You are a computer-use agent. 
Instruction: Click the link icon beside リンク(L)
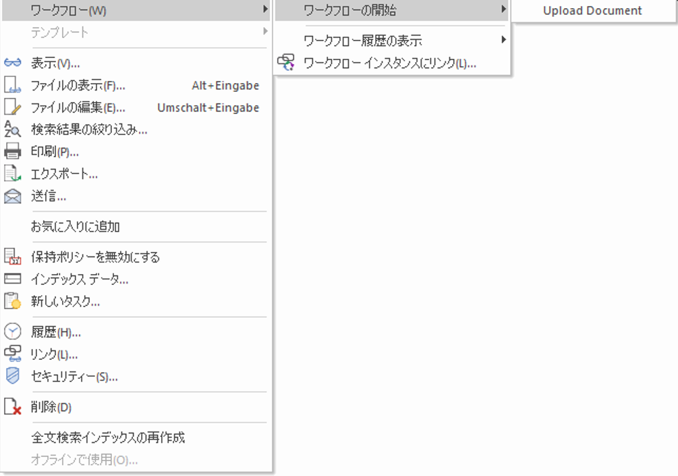tap(13, 354)
